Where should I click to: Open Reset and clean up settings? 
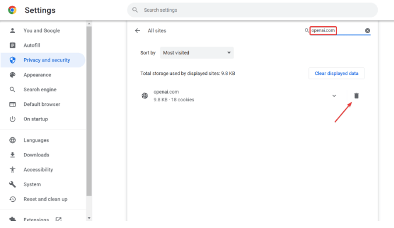click(43, 199)
